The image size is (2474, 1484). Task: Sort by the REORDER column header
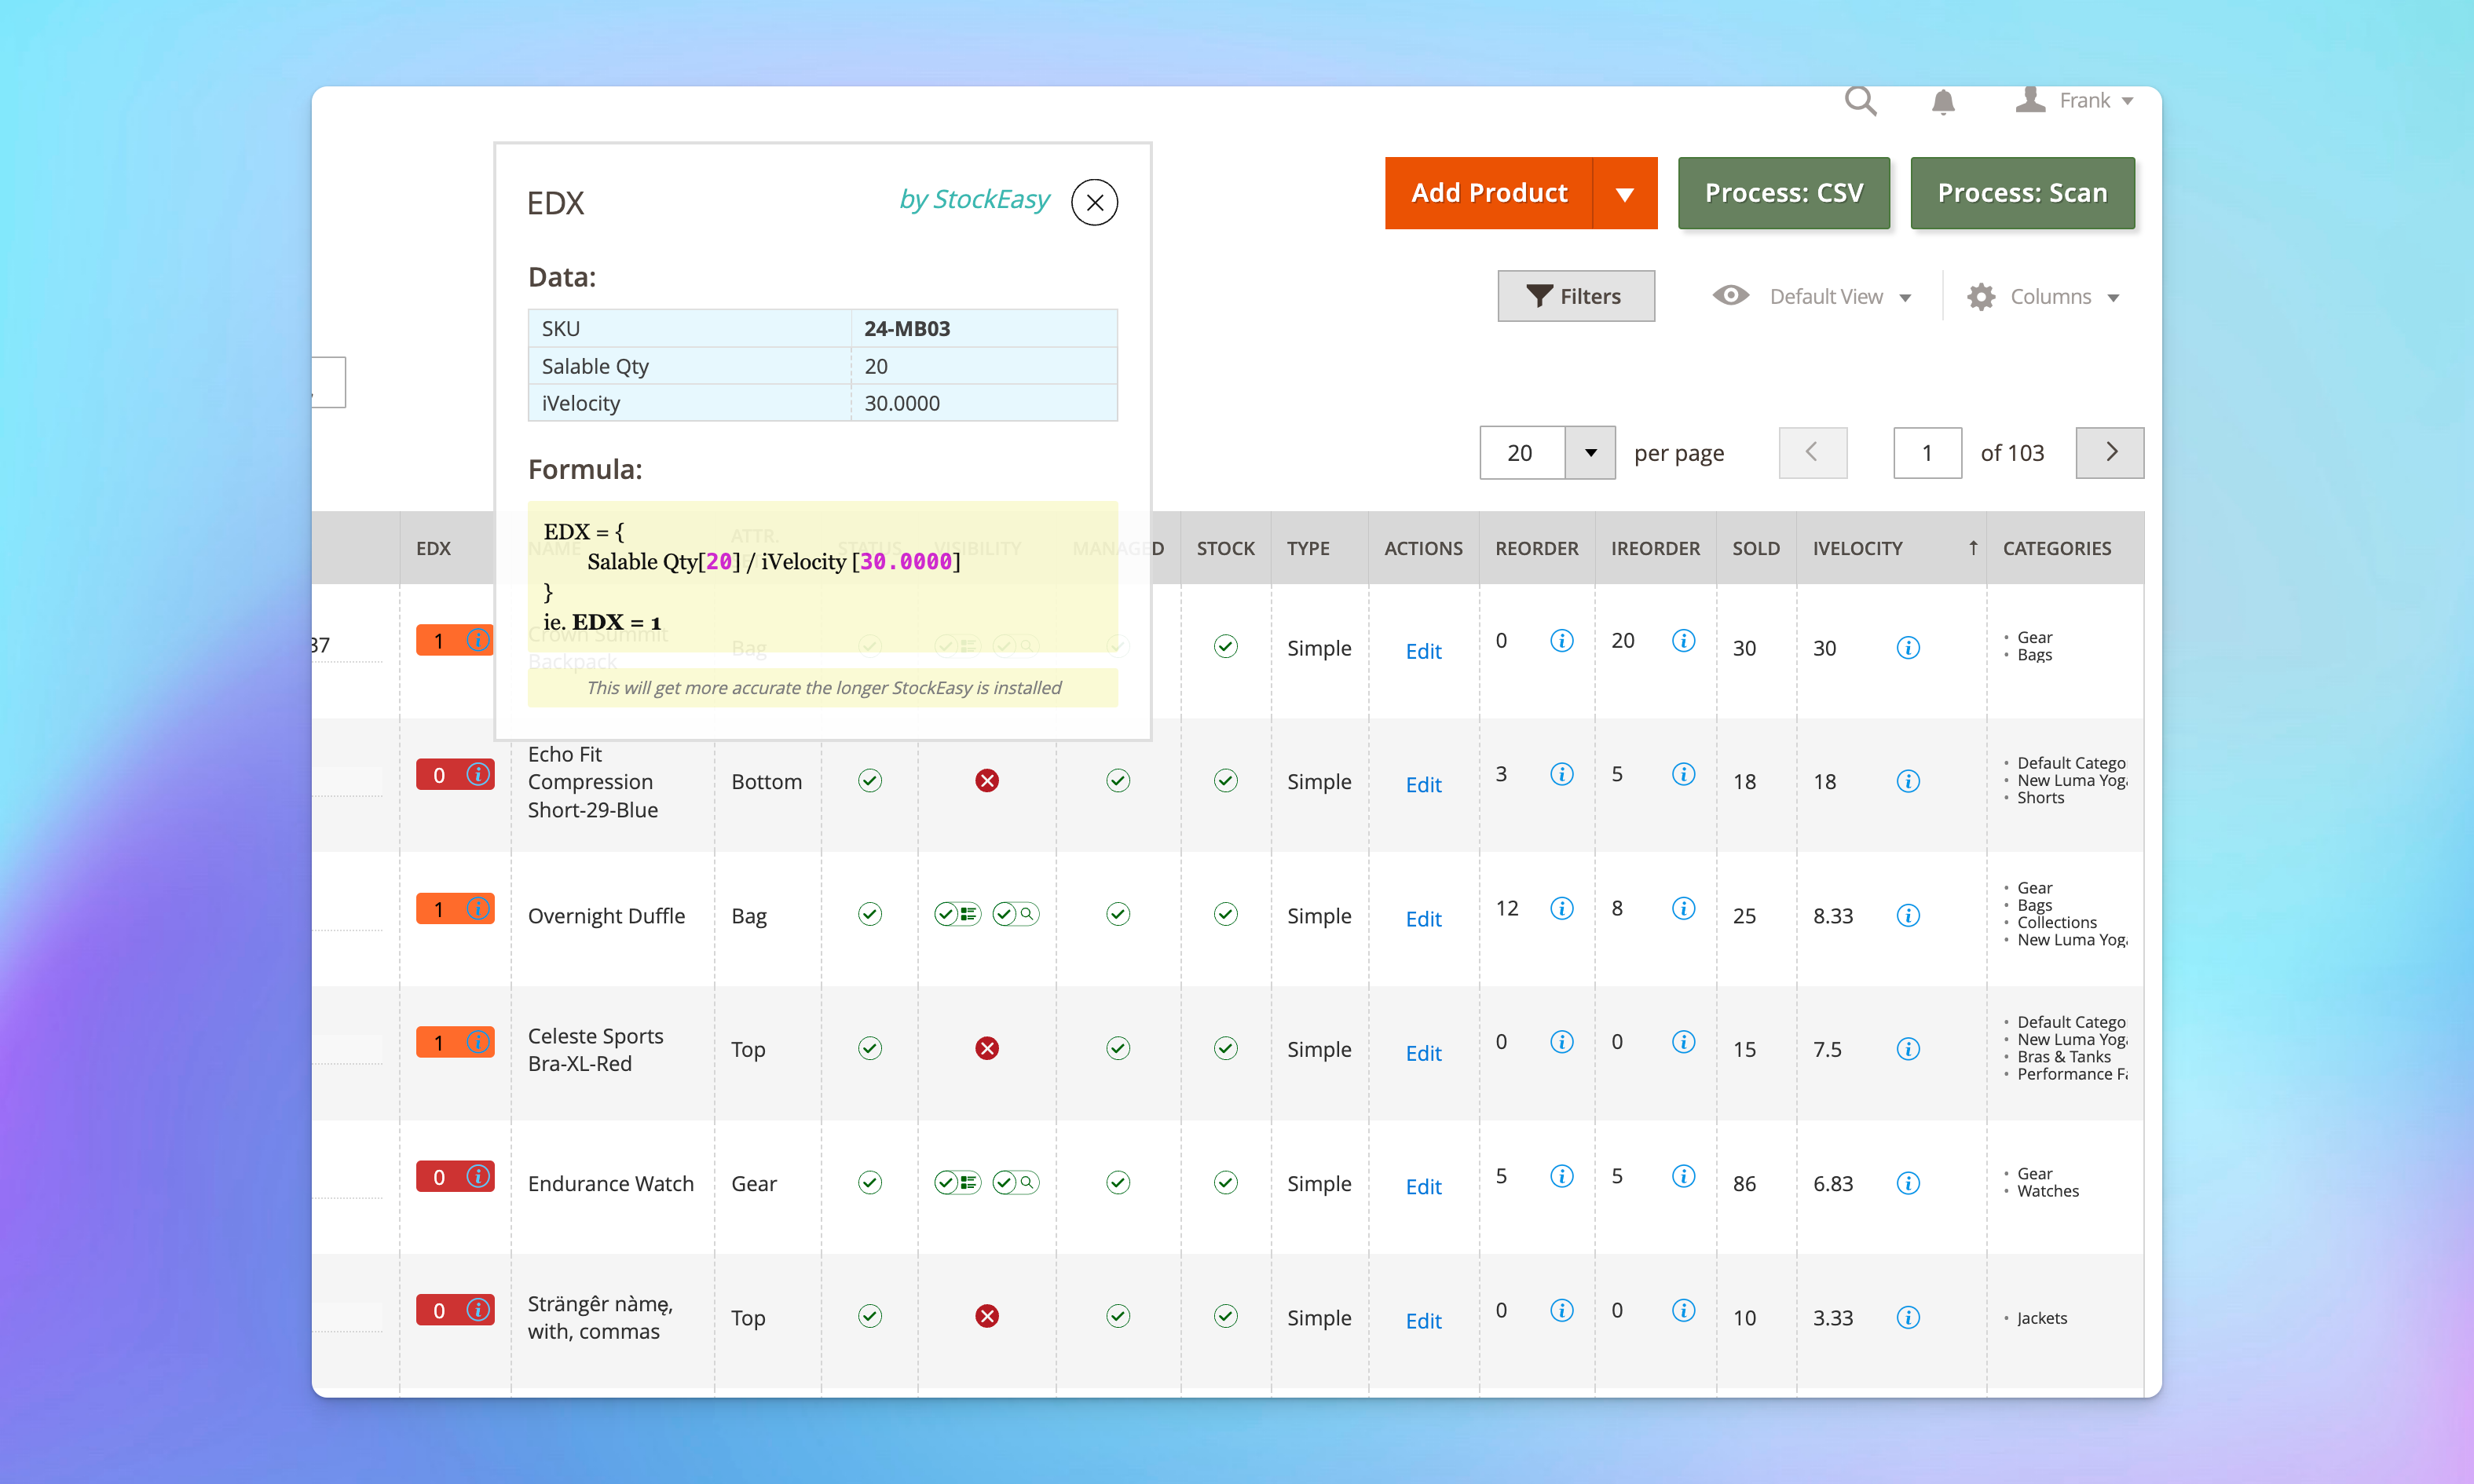pos(1536,548)
